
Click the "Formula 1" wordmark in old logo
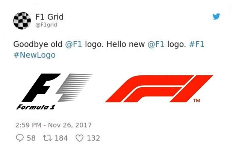tap(35, 107)
